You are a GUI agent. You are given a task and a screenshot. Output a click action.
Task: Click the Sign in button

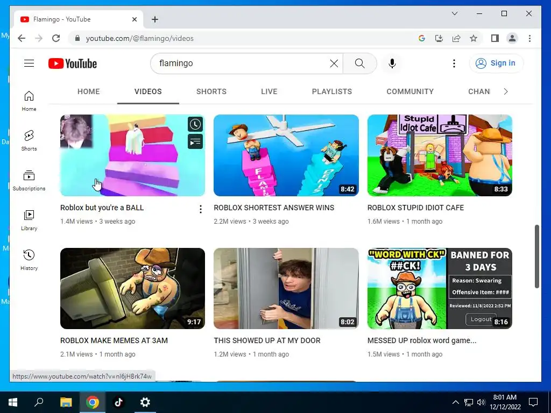(496, 63)
